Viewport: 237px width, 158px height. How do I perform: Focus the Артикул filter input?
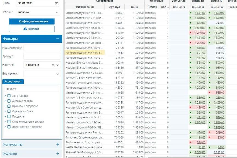point(42,56)
